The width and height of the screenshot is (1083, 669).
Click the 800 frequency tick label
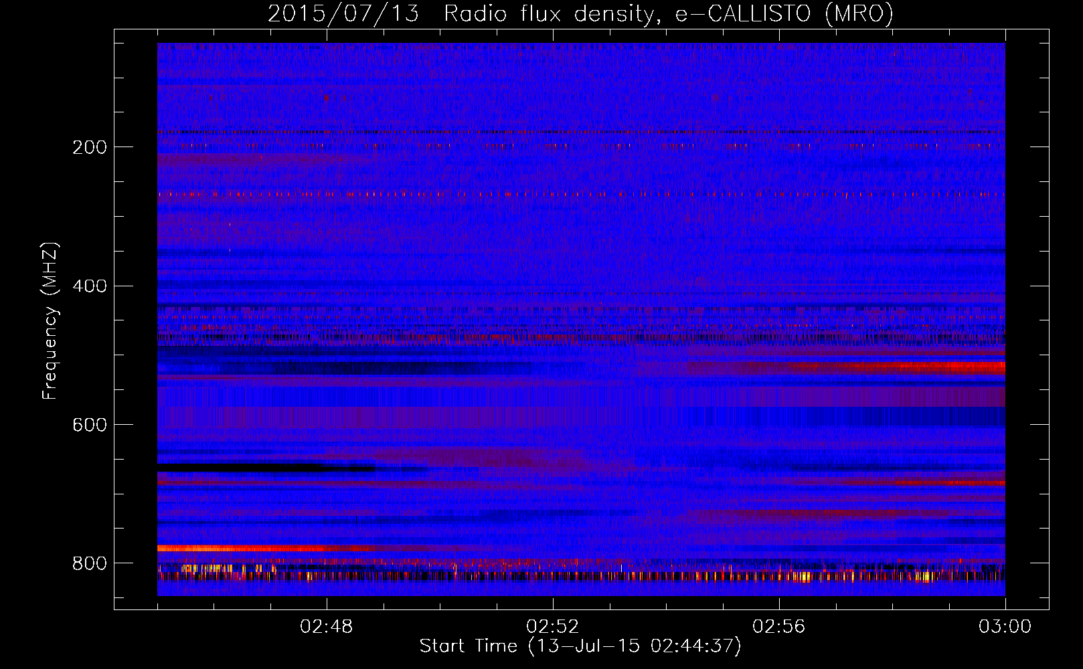pyautogui.click(x=90, y=564)
